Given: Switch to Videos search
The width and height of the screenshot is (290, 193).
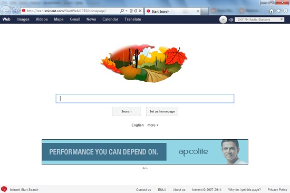Looking at the screenshot, I should 42,19.
